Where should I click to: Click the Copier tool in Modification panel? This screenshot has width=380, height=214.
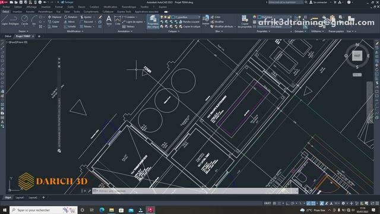coord(54,22)
